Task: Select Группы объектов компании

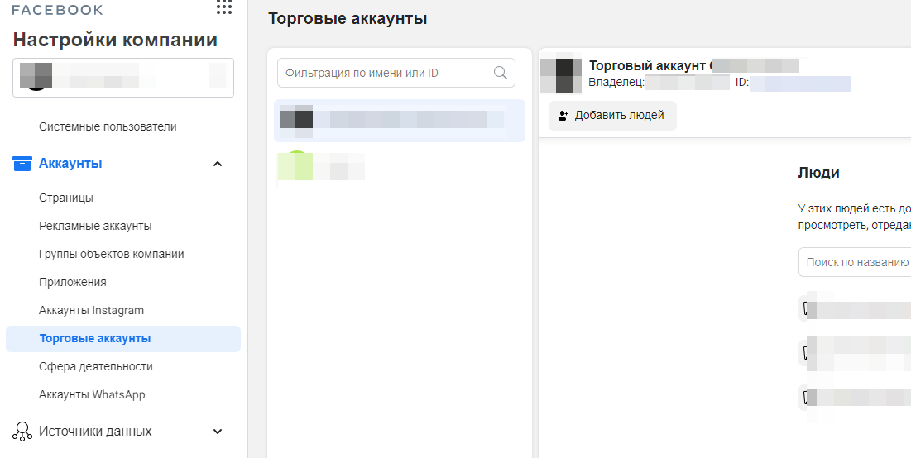Action: click(112, 254)
